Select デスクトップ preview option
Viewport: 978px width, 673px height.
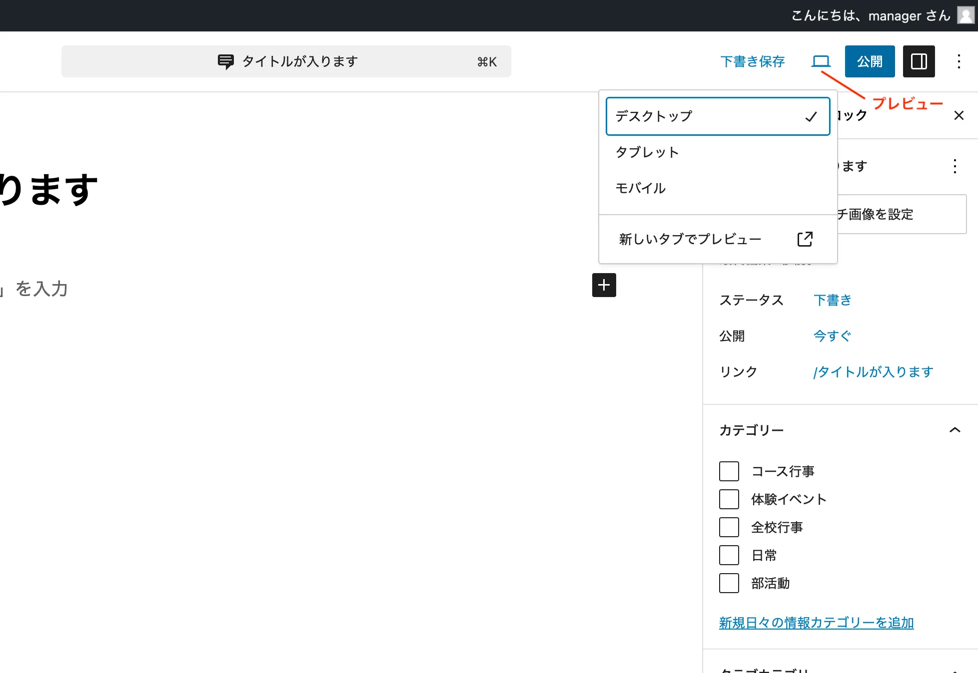[x=718, y=116]
